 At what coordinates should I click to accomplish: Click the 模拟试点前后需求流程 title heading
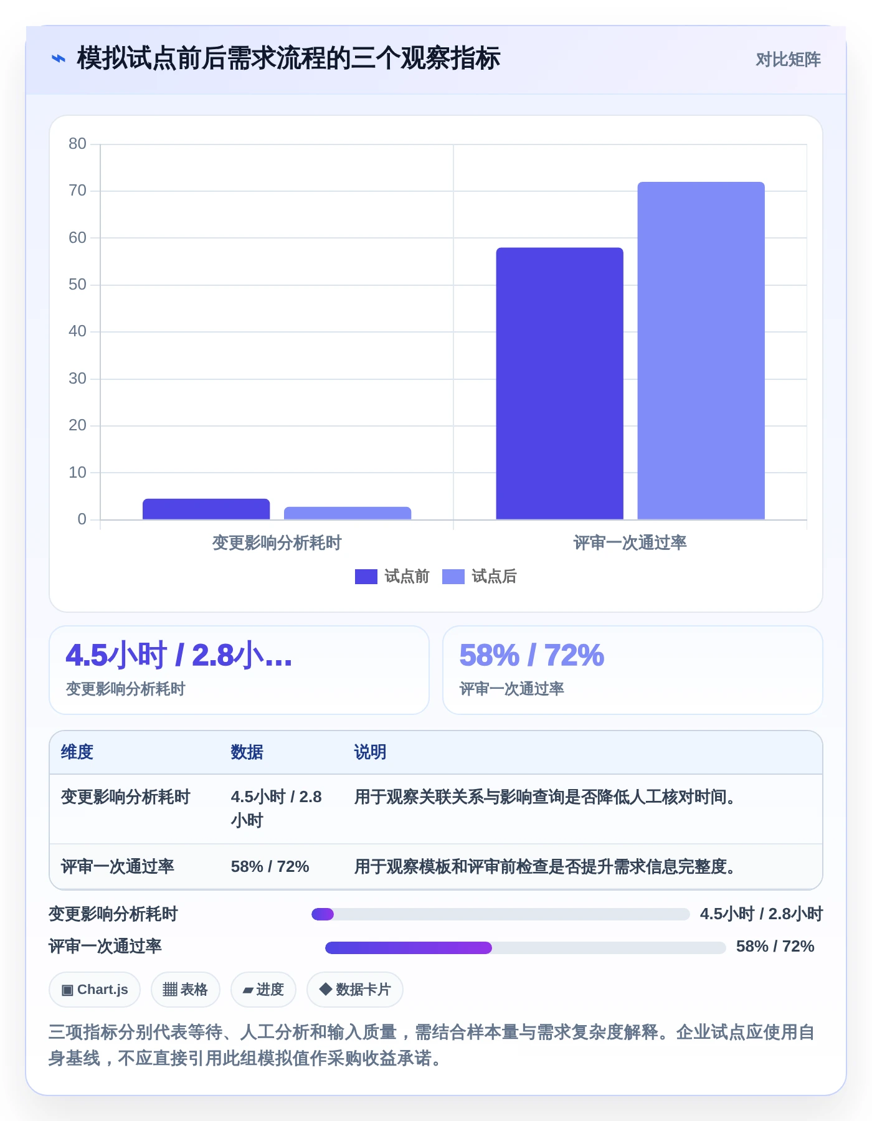[x=288, y=59]
